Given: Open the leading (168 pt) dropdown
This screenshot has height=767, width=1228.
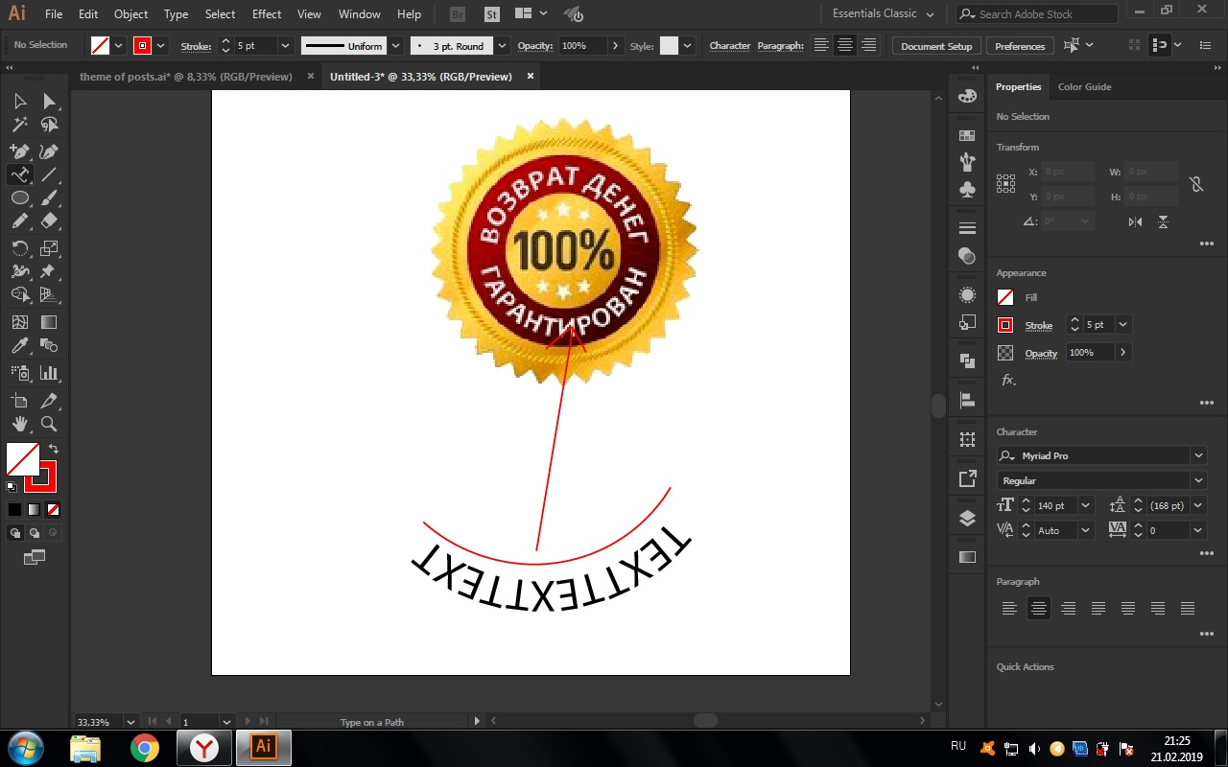Looking at the screenshot, I should click(1198, 505).
